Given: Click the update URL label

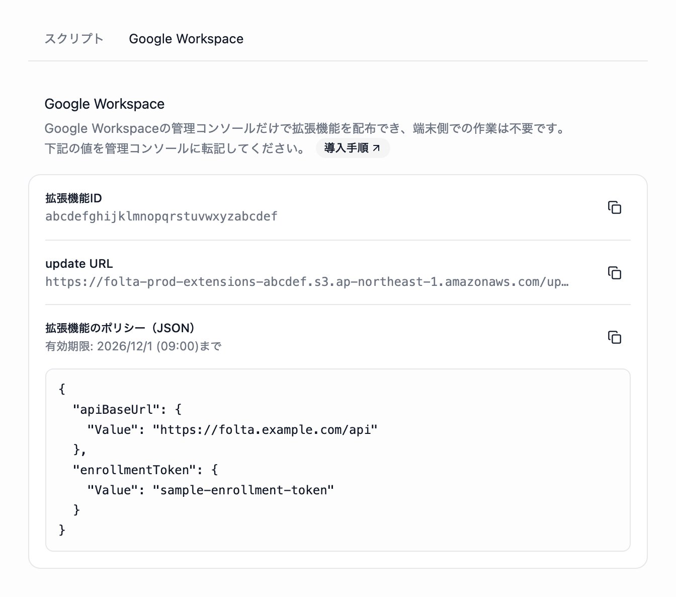Looking at the screenshot, I should (79, 264).
